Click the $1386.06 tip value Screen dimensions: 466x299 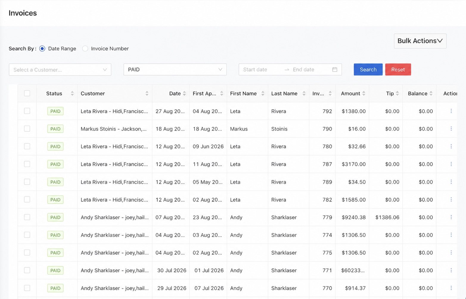(x=387, y=217)
